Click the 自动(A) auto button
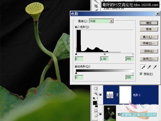Image resolution: width=161 pixels, height=121 pixels. pos(149,51)
